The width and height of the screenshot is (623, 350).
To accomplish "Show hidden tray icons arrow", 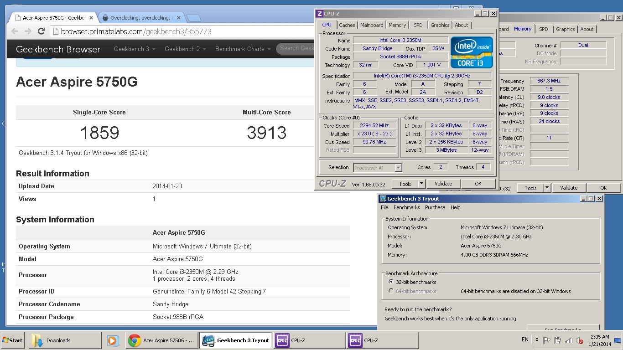I will pos(537,340).
